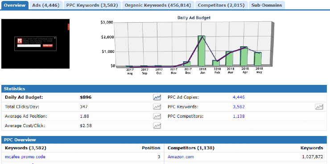Click the 2018 Apr bar in the chart
The height and width of the screenshot is (164, 330).
point(244,56)
